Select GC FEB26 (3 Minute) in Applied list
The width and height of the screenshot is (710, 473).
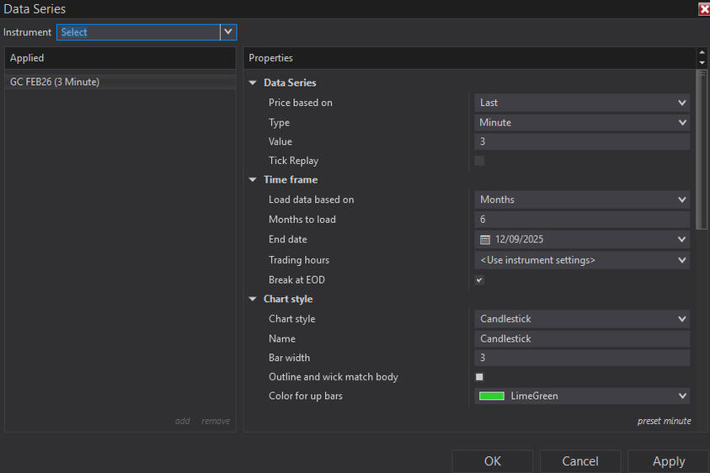tap(56, 82)
